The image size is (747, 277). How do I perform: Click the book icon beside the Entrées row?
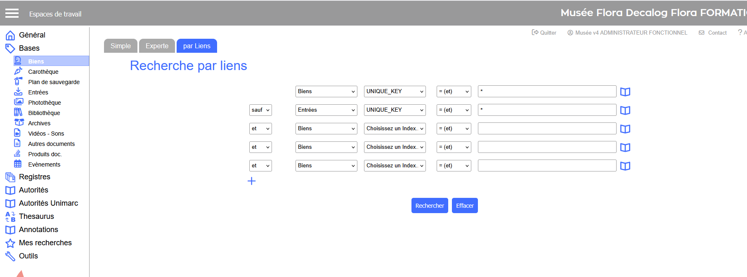coord(625,110)
